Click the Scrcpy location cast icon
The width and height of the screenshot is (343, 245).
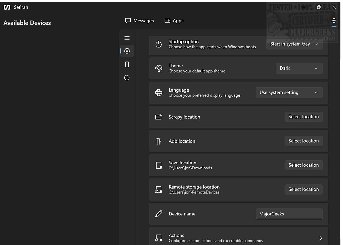pyautogui.click(x=159, y=117)
